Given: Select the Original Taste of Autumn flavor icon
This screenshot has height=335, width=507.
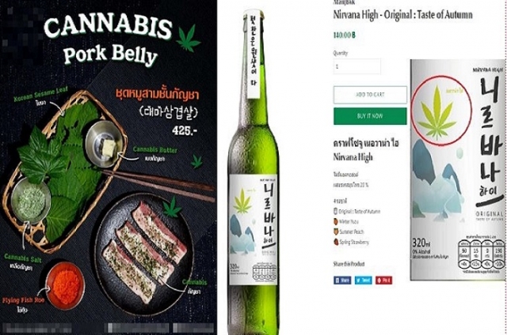Looking at the screenshot, I should click(336, 212).
